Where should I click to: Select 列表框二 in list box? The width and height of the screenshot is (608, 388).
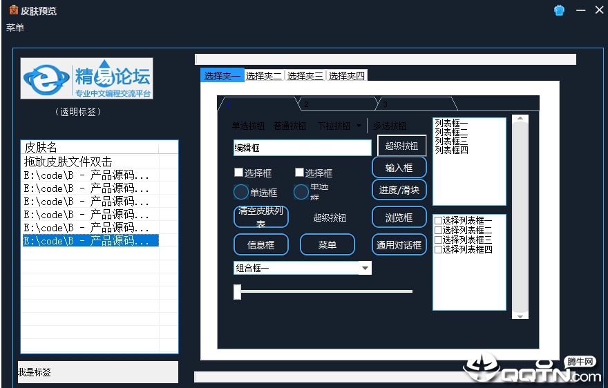coord(451,132)
